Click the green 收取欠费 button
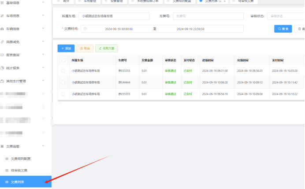 (107, 48)
